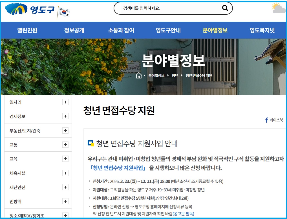Screen dimensions: 287x219
Task: Expand the 재난안전 sidebar section
Action: [65, 187]
